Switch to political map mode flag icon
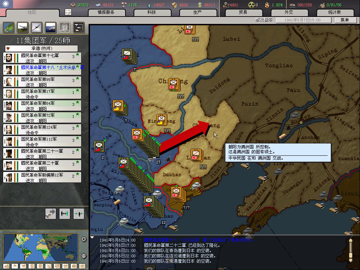This screenshot has height=270, width=360. pos(15,266)
